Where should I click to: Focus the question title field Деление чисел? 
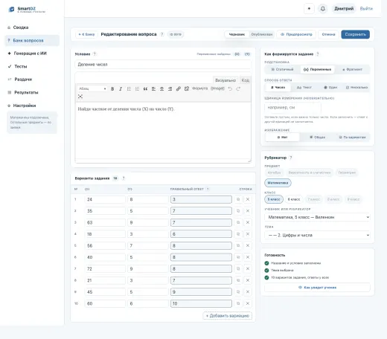[x=163, y=65]
